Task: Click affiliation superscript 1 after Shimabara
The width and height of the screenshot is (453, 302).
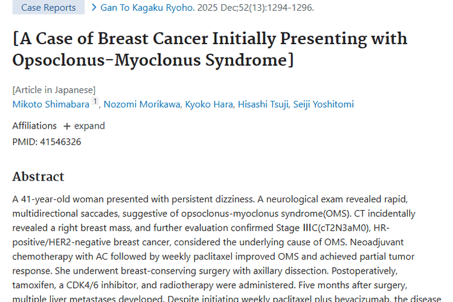Action: pos(95,101)
